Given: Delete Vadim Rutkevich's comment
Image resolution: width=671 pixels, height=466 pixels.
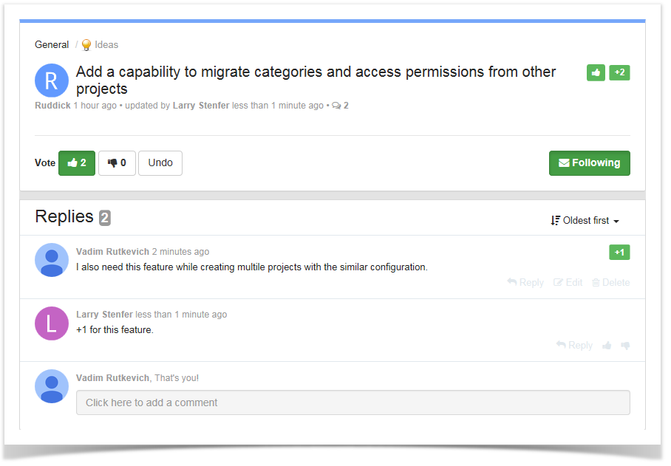Looking at the screenshot, I should 610,283.
